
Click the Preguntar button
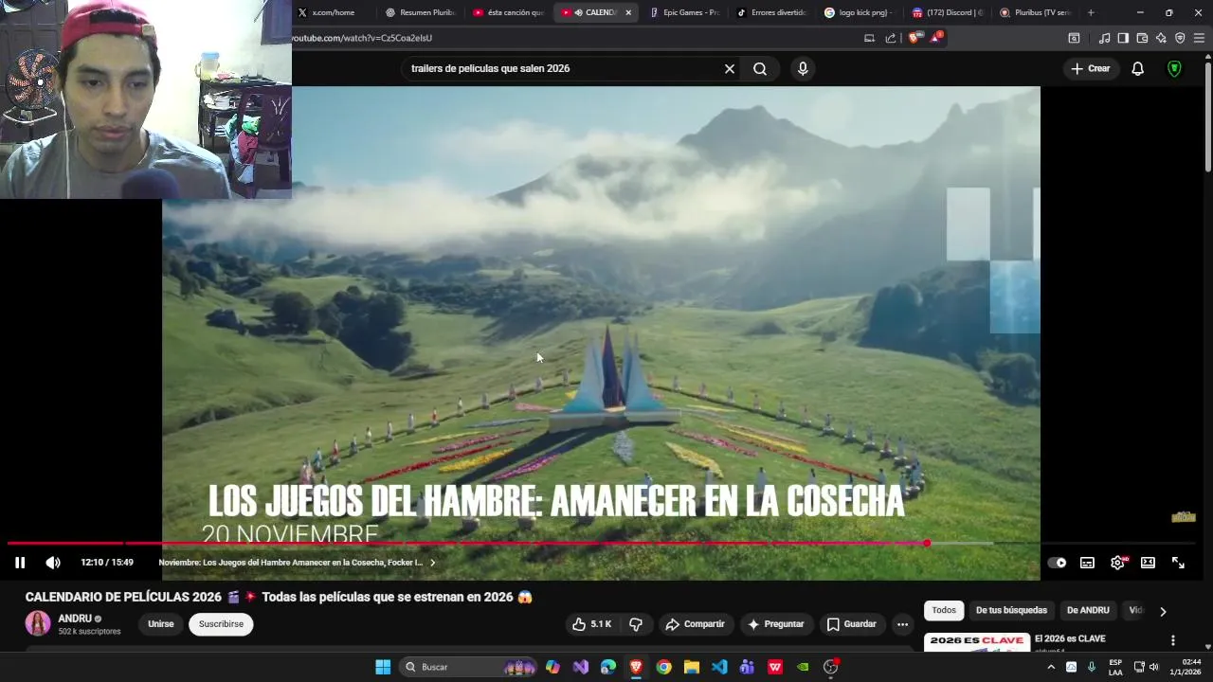775,624
